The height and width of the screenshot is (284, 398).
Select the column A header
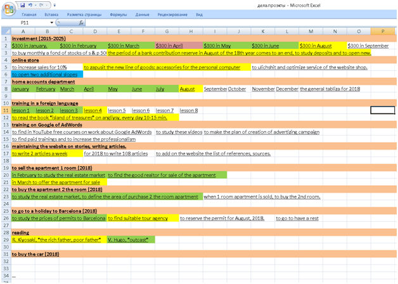click(23, 31)
